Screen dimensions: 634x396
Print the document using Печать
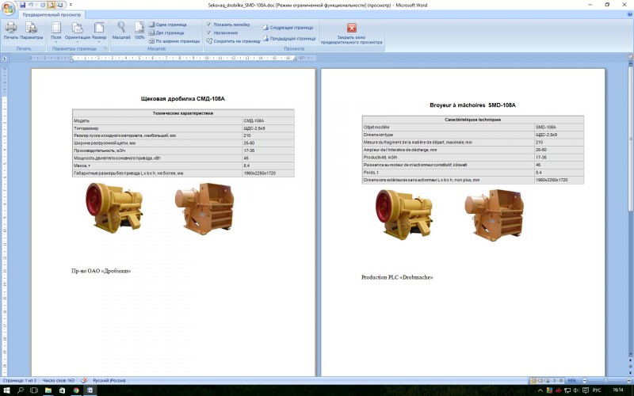11,31
